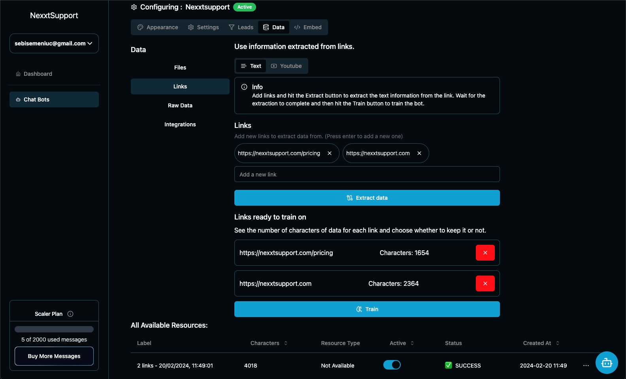Open the Appearance tab

click(158, 27)
